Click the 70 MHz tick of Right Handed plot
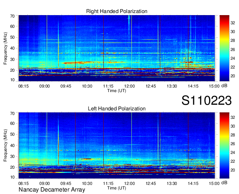The image size is (239, 194). [12, 16]
